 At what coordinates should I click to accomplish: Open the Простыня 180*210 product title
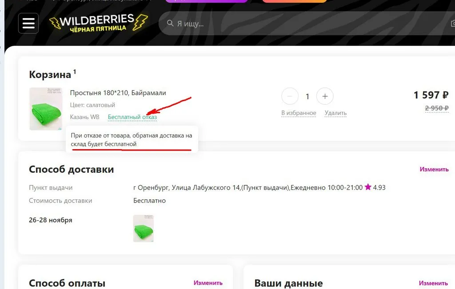coord(118,93)
